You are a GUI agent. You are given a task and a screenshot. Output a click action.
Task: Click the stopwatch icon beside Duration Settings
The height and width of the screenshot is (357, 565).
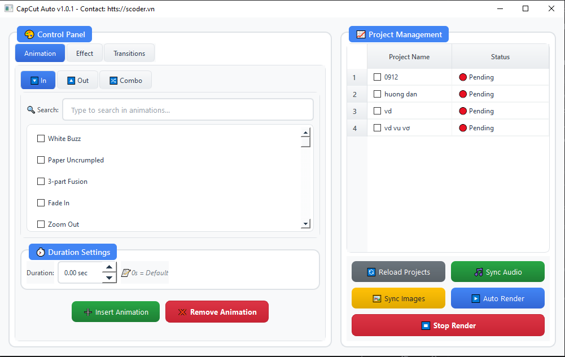pos(41,252)
